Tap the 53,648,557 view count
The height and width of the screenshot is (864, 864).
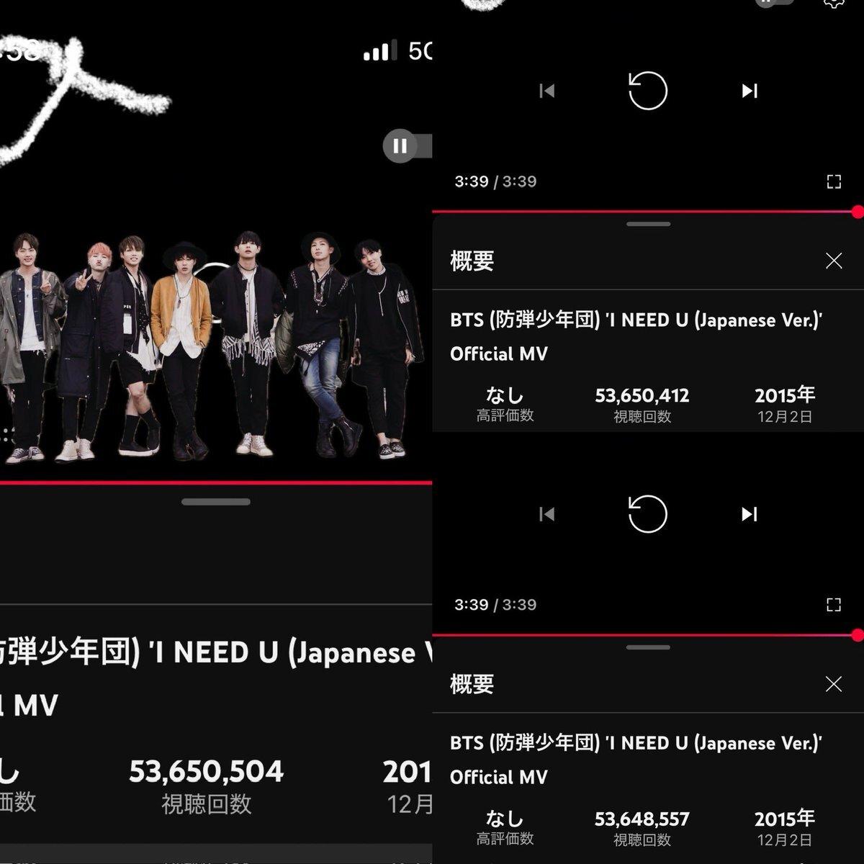tap(642, 819)
